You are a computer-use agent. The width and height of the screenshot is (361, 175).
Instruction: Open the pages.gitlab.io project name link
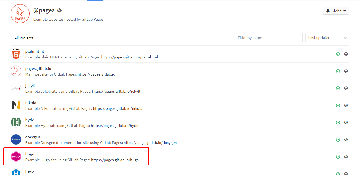coord(38,68)
